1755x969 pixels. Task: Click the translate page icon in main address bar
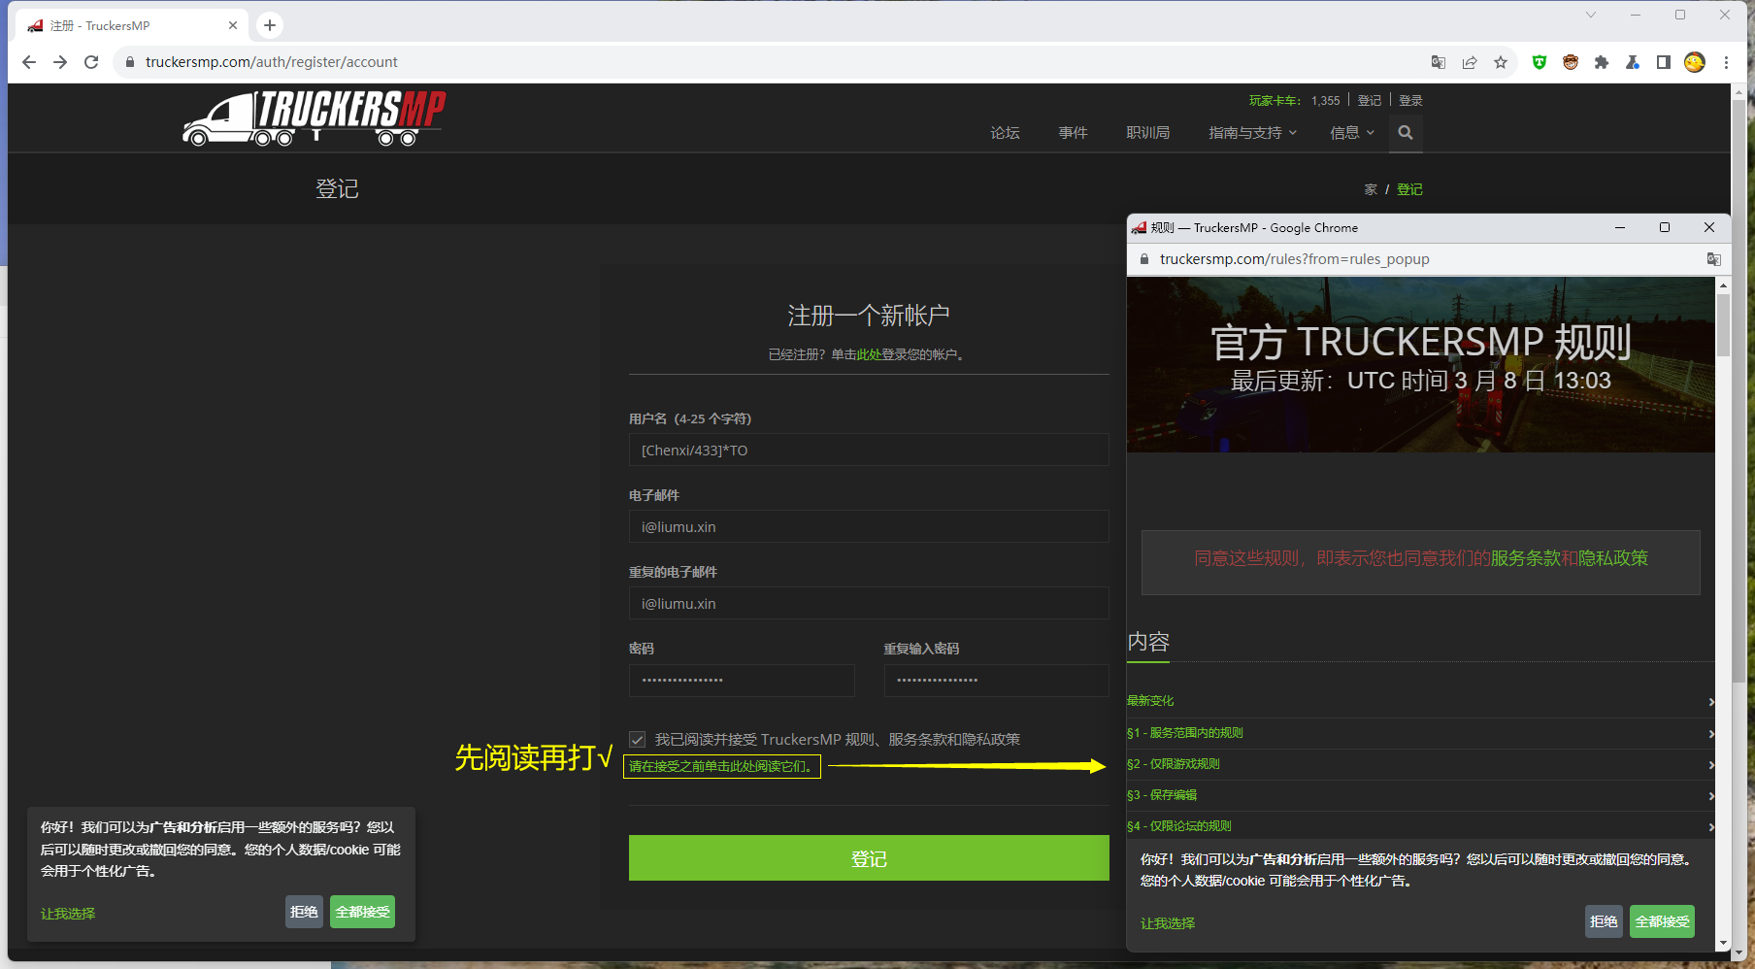(x=1439, y=62)
